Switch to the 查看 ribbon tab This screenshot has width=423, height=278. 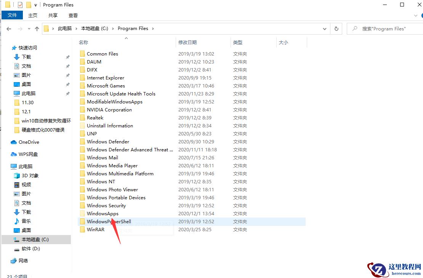[73, 15]
